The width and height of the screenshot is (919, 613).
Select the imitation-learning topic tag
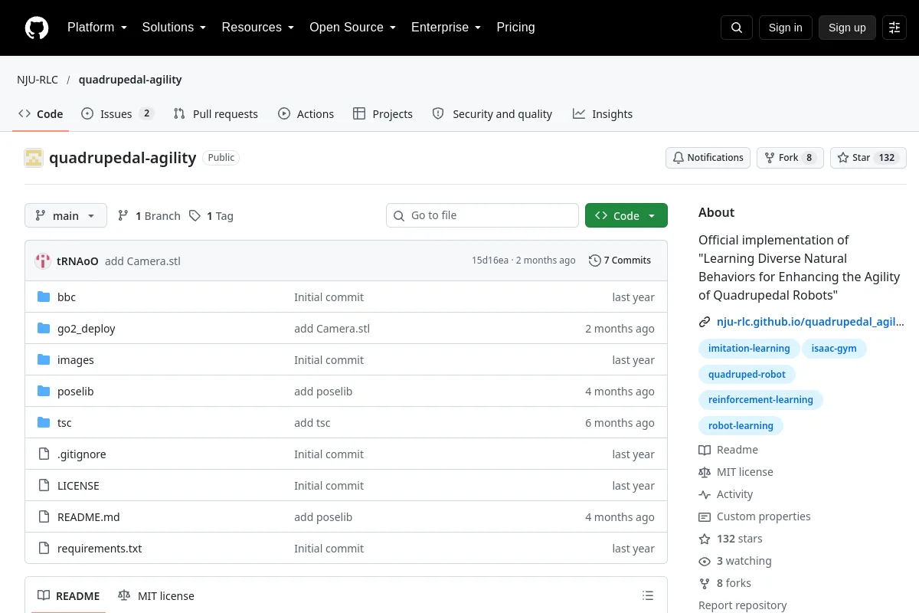click(x=749, y=349)
